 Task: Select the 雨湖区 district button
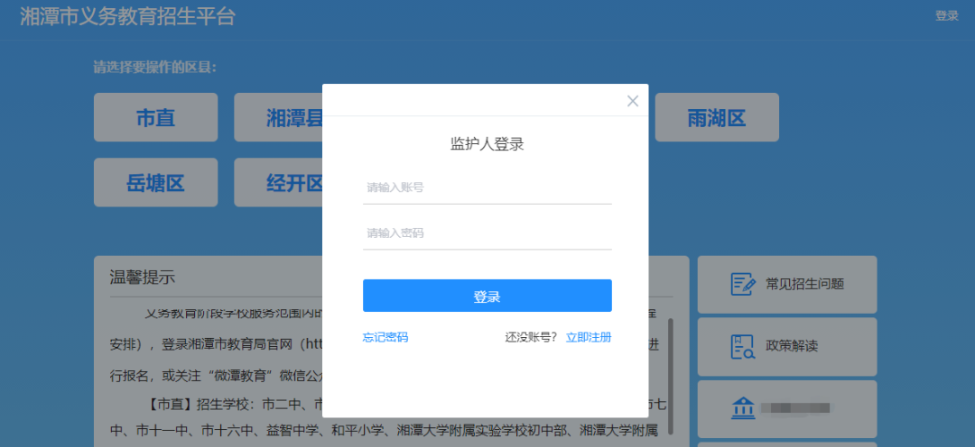[x=717, y=117]
